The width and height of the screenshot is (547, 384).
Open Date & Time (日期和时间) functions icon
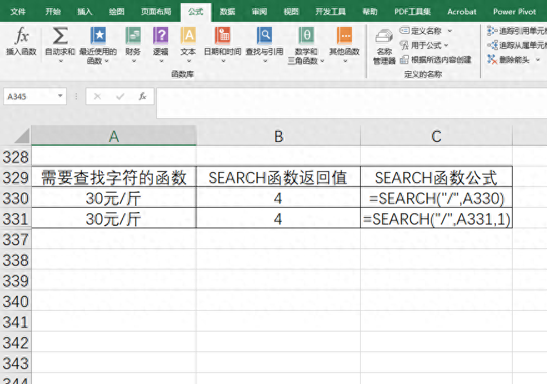click(x=223, y=35)
